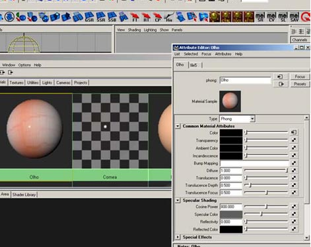Open the Hypershade Options menu

(24, 65)
